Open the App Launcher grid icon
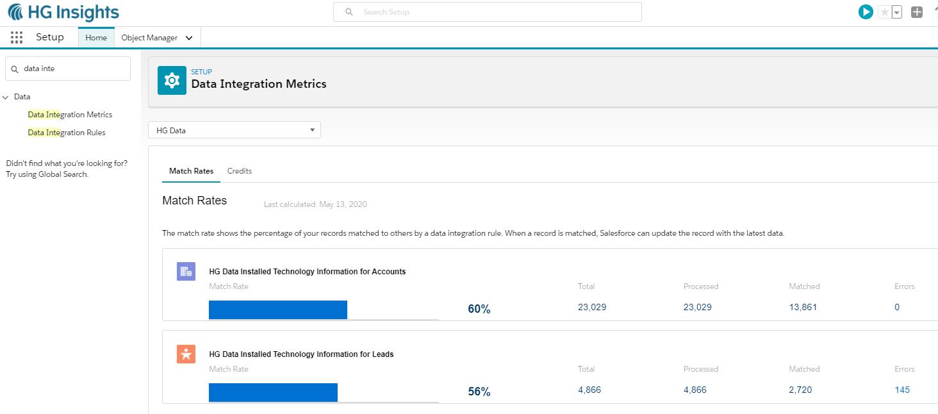Screen dimensions: 938x414 click(x=17, y=37)
